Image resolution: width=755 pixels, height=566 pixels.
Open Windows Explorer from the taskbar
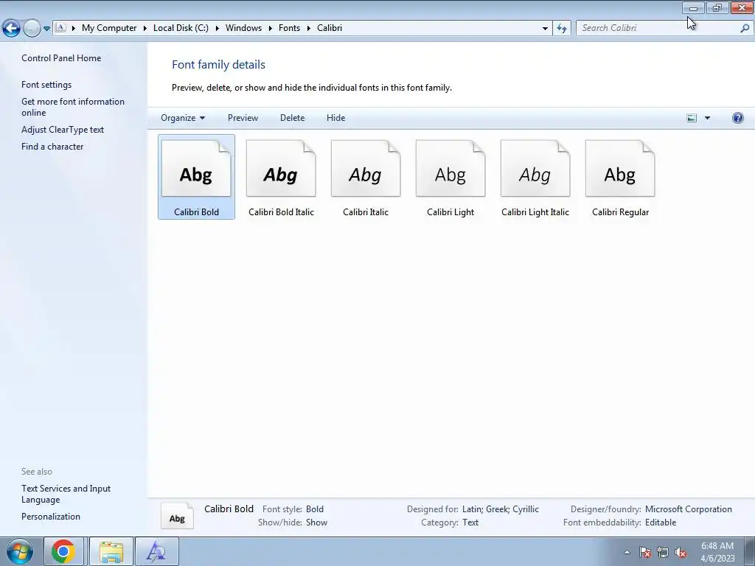111,551
